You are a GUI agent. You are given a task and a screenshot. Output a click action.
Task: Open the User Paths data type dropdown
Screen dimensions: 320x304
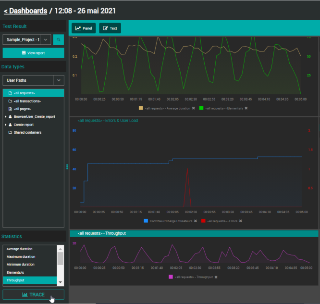(x=58, y=80)
